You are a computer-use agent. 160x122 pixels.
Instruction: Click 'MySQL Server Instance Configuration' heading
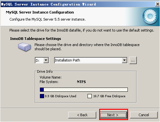point(40,12)
